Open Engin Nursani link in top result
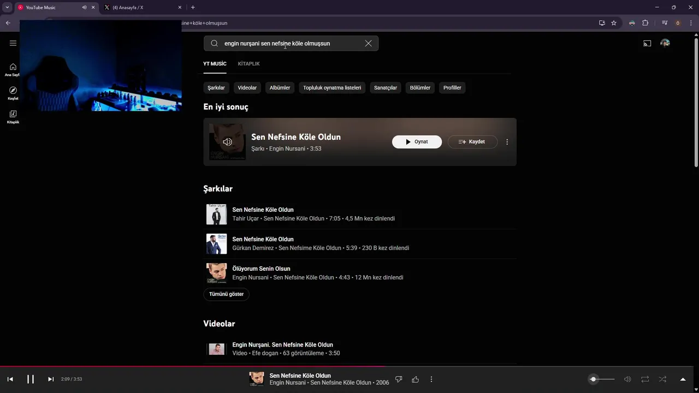 coord(286,148)
